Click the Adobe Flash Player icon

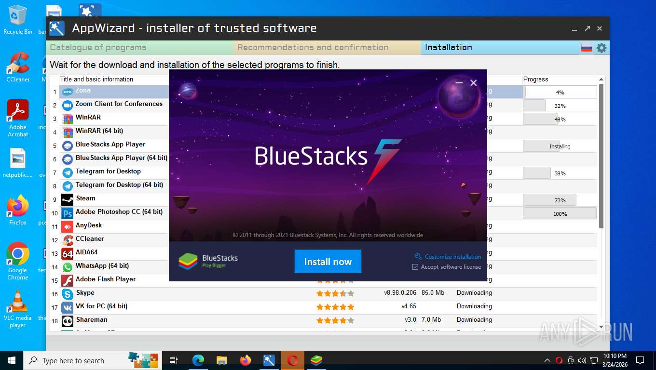point(68,280)
